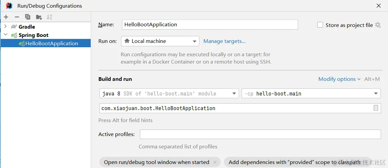
Task: Remove the Open run/debug tool window option chip
Action: pos(215,162)
